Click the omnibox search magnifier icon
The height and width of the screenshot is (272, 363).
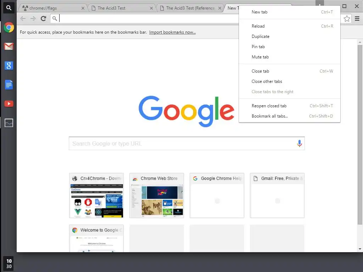click(55, 18)
